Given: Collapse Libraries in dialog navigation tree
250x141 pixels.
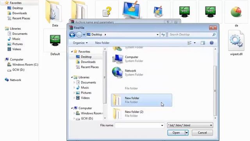Looking at the screenshot, I should coord(72,77).
